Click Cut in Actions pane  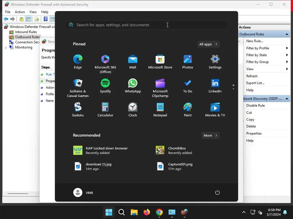pos(249,112)
